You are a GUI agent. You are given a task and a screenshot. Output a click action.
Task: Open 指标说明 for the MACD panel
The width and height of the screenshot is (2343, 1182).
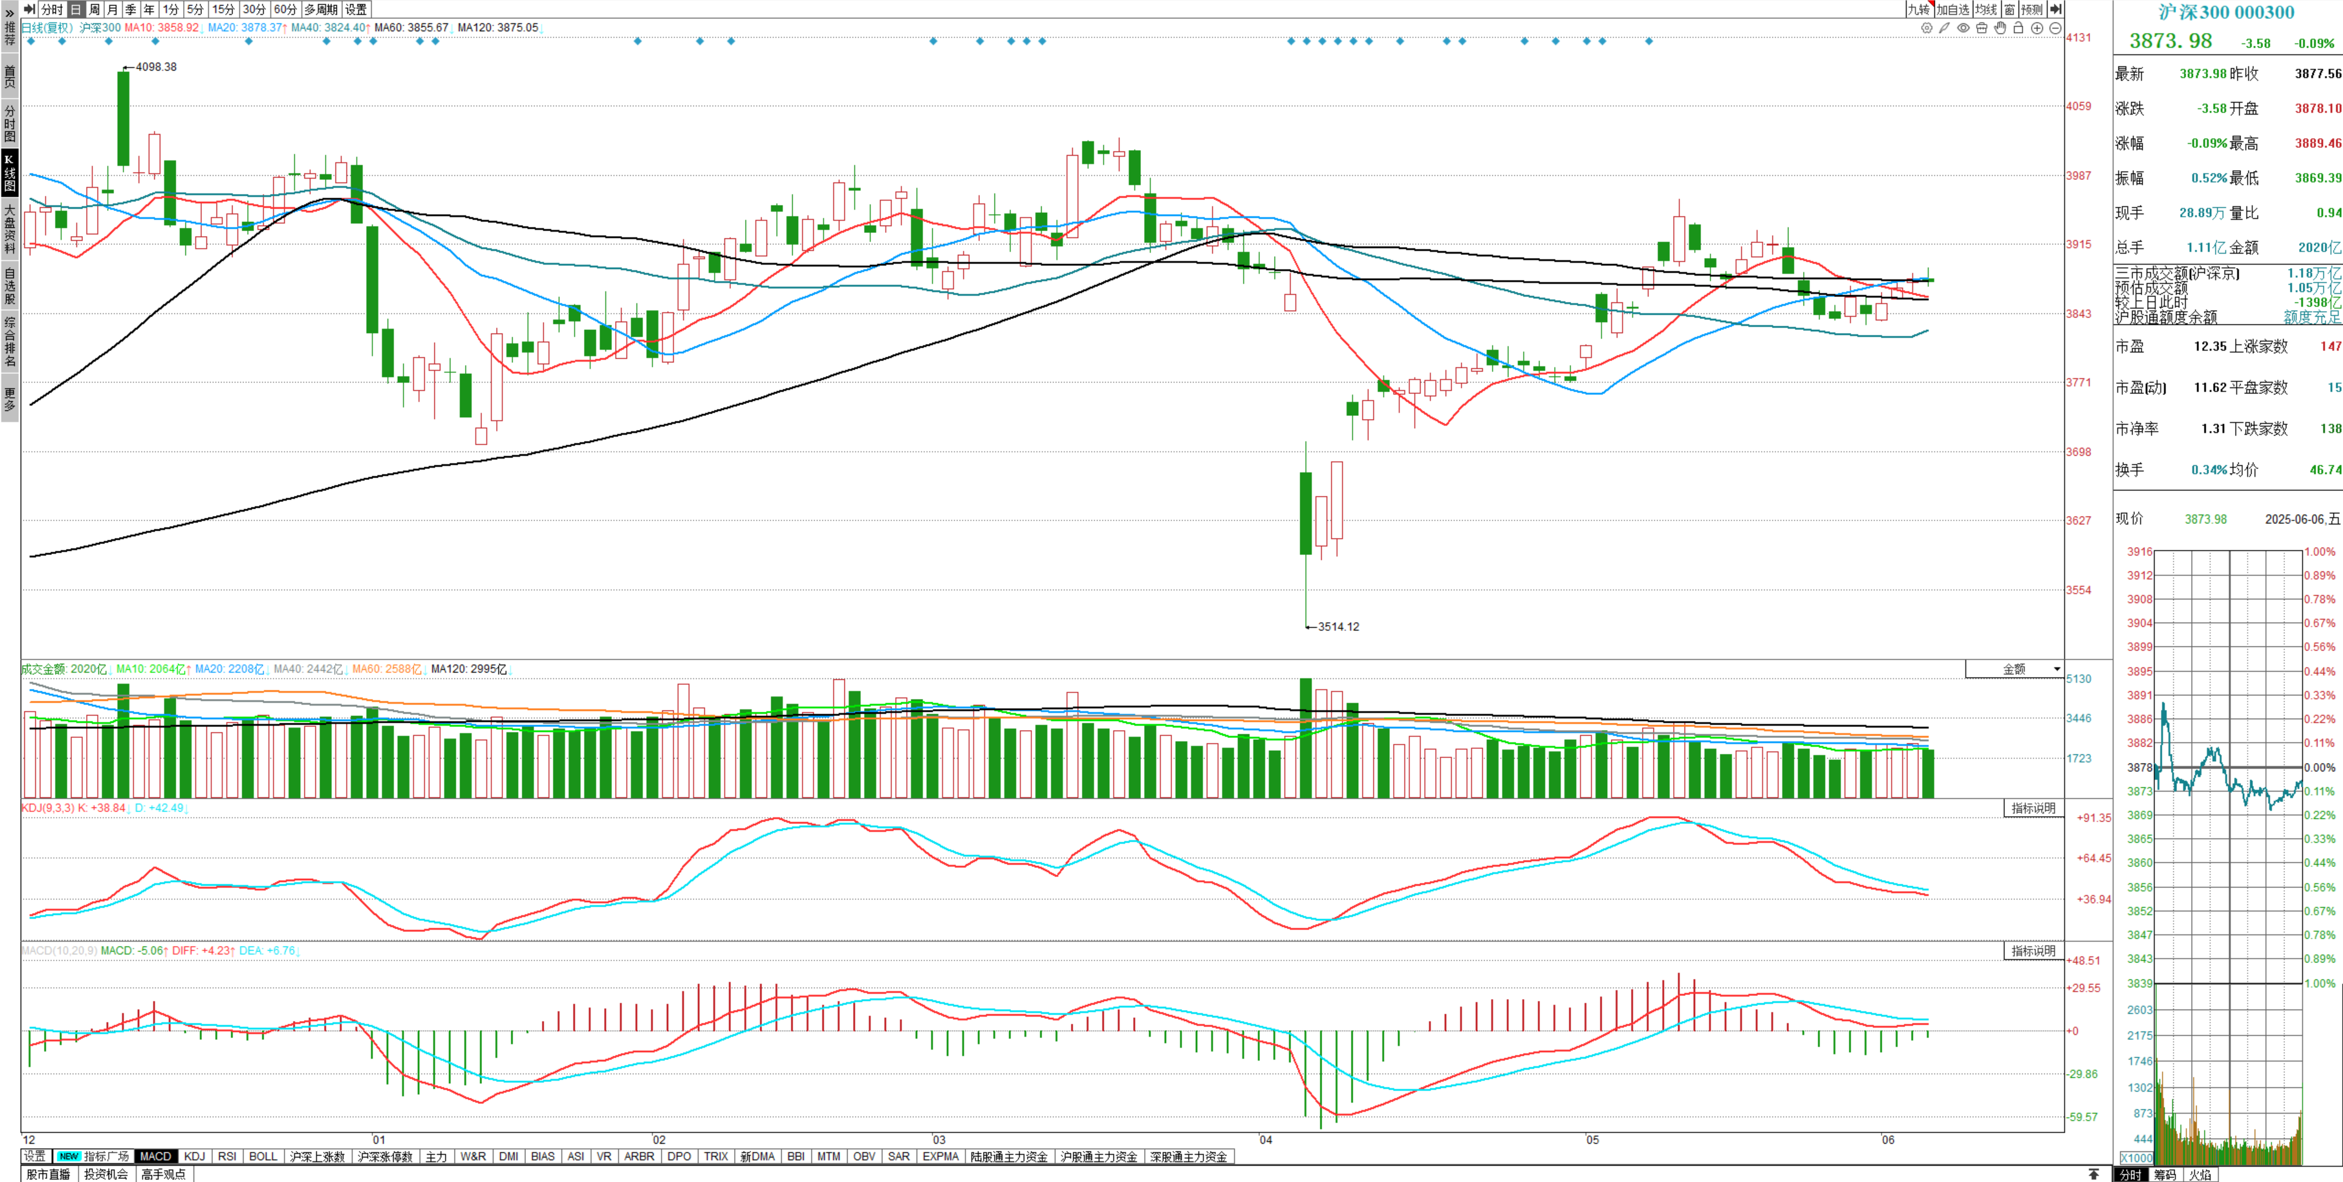(2033, 951)
